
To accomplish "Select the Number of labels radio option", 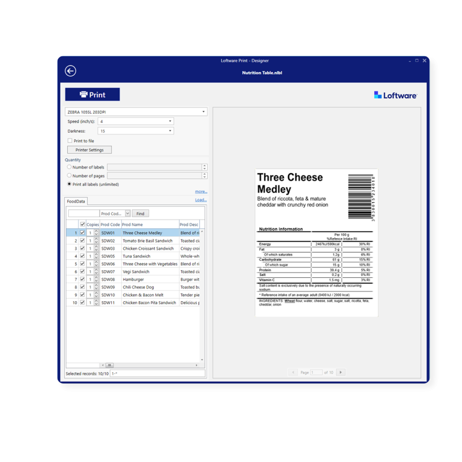I will coord(69,167).
